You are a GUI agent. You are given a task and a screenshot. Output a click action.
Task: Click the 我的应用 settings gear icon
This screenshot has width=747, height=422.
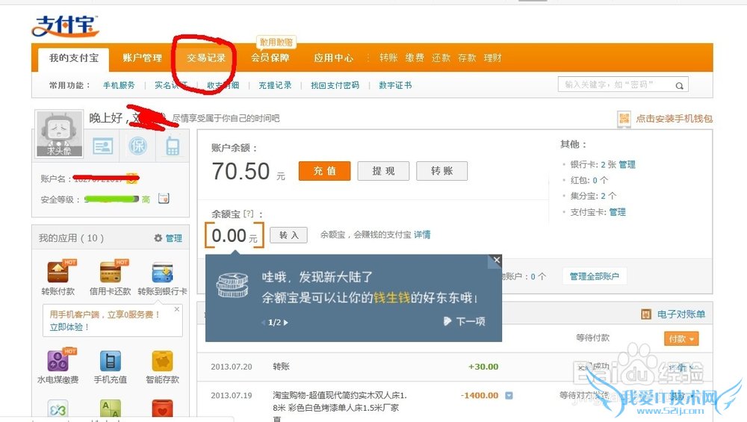coord(158,238)
